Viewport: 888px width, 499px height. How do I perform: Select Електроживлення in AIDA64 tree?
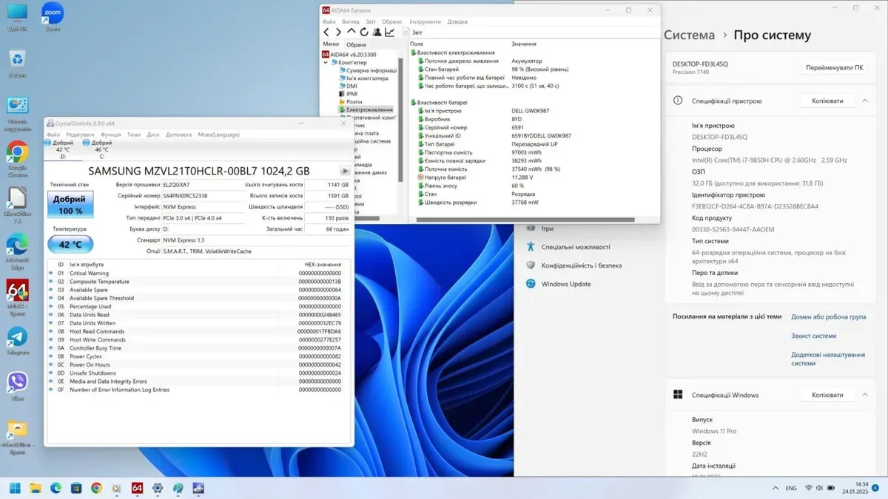tap(369, 109)
